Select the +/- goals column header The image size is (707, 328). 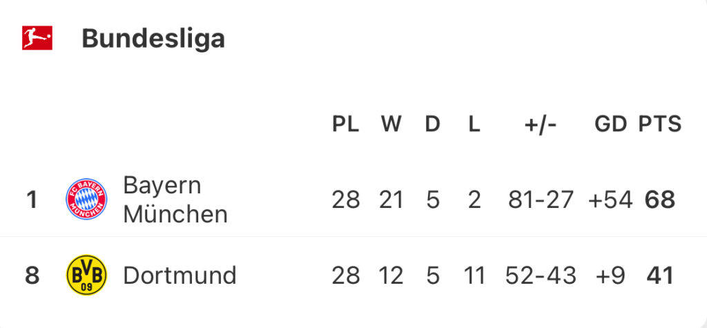coord(541,124)
